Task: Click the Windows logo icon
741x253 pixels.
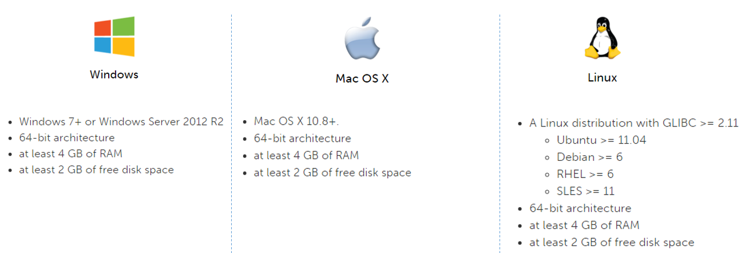Action: tap(114, 37)
